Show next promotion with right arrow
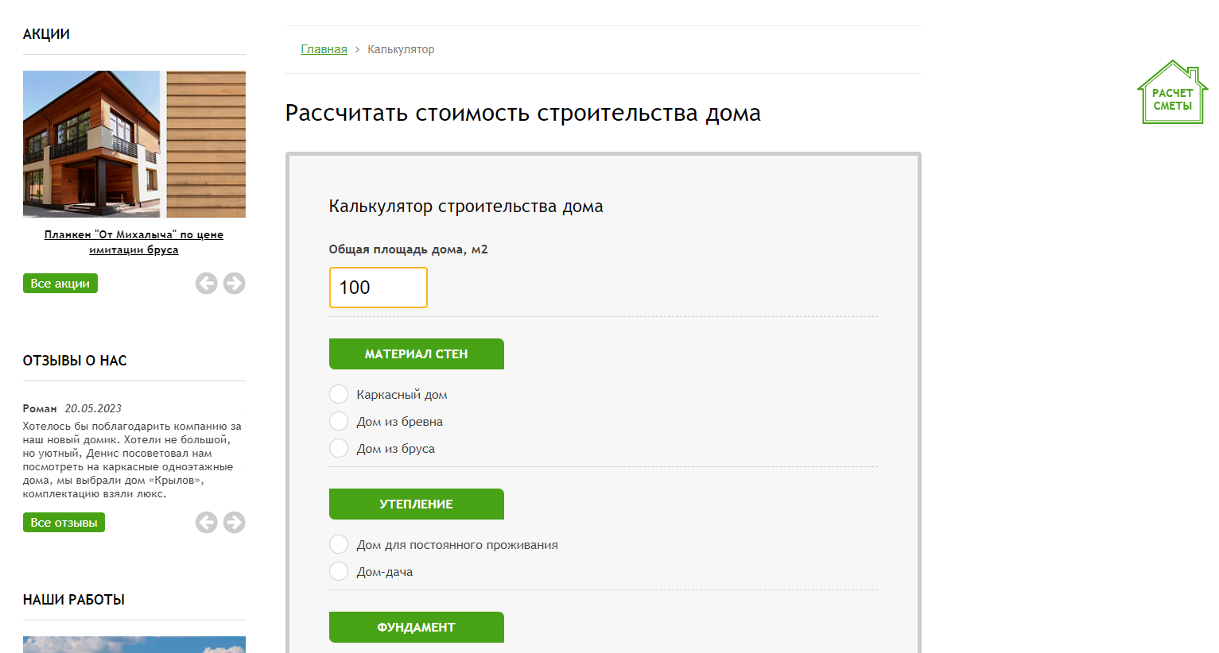 pyautogui.click(x=235, y=284)
